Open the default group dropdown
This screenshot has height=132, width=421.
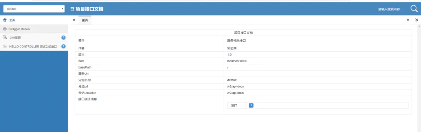coord(34,9)
